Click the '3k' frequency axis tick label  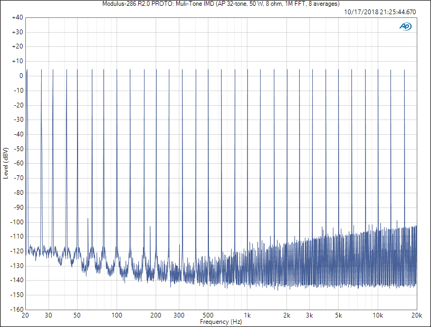click(310, 315)
